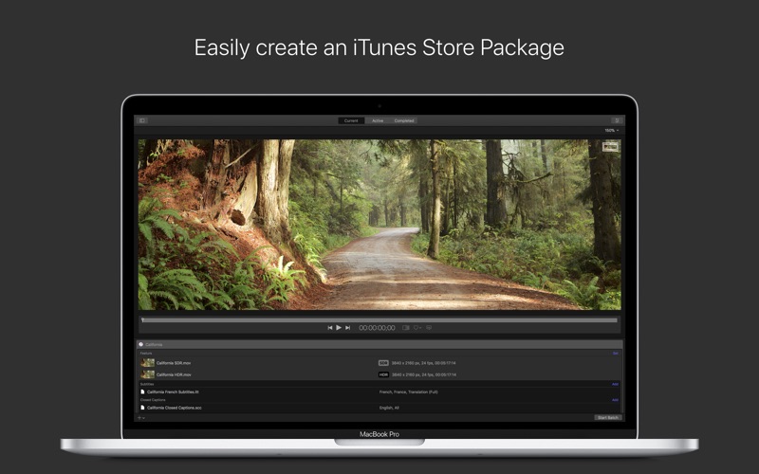The height and width of the screenshot is (474, 759).
Task: Click the French, France, Translation (Full) text
Action: (409, 392)
